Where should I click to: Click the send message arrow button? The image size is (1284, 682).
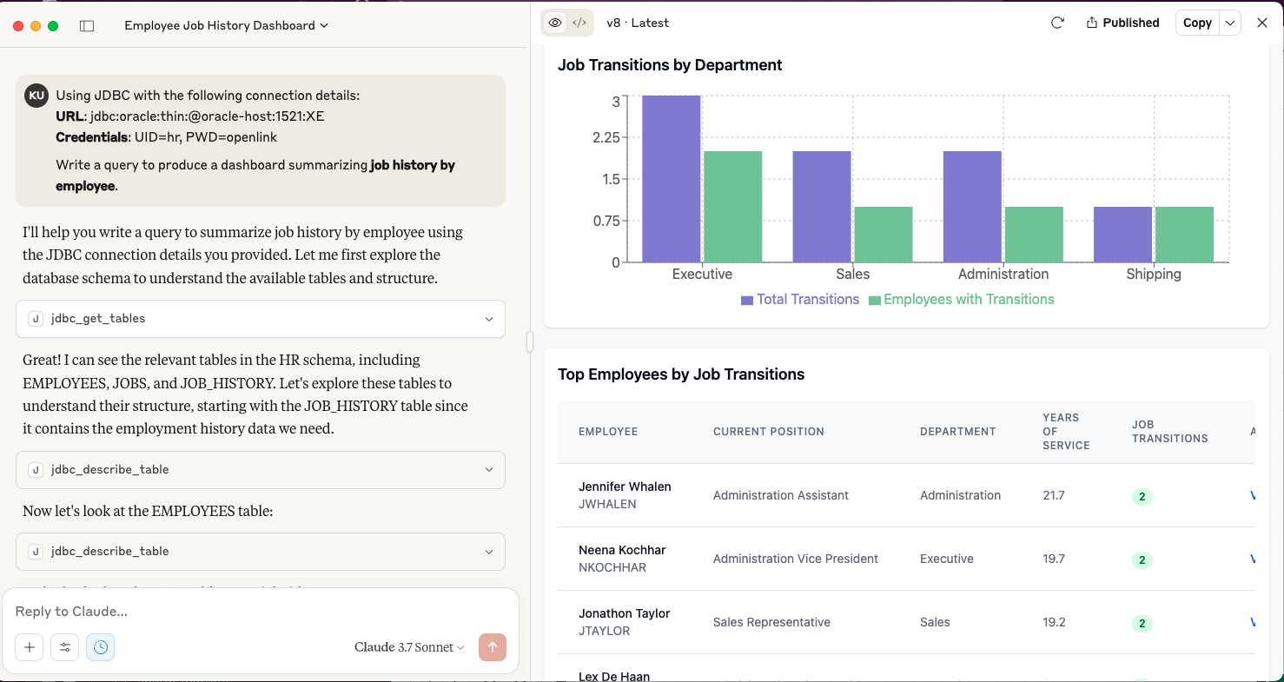493,647
